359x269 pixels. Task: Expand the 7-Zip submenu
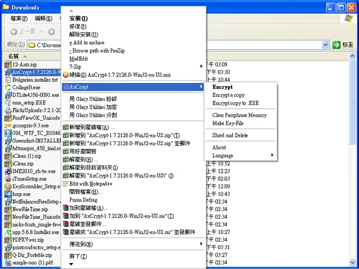tap(201, 66)
